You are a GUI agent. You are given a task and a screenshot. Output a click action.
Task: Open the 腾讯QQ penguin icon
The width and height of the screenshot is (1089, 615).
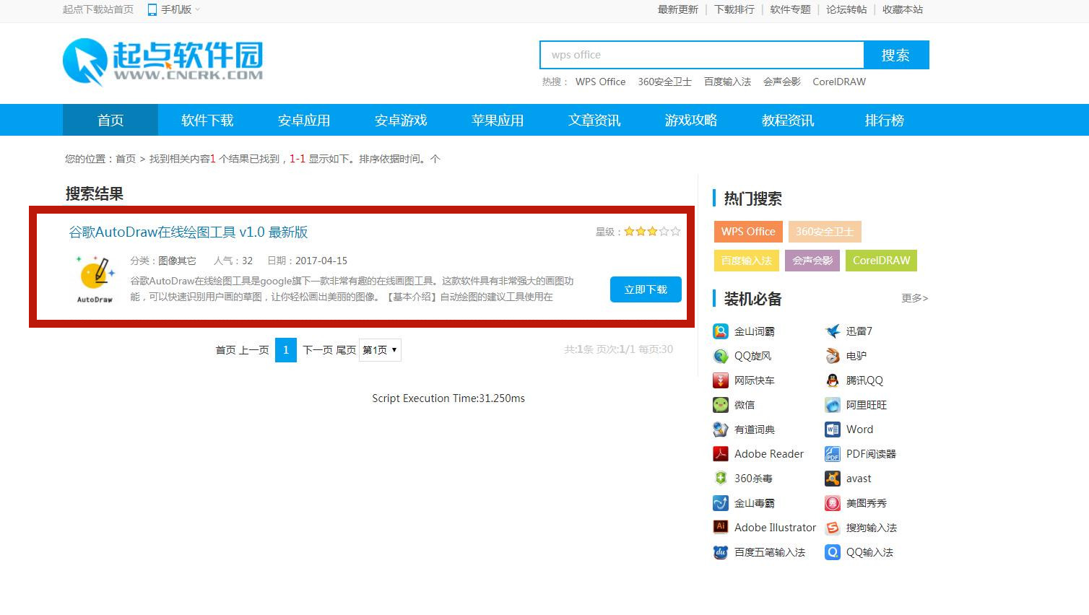tap(833, 380)
